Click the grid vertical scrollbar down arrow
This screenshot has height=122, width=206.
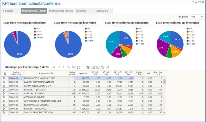tap(165, 112)
